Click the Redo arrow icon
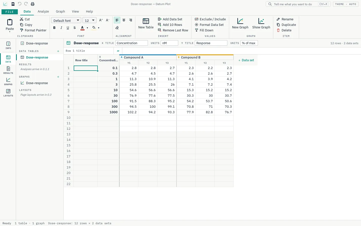 pos(26,4)
